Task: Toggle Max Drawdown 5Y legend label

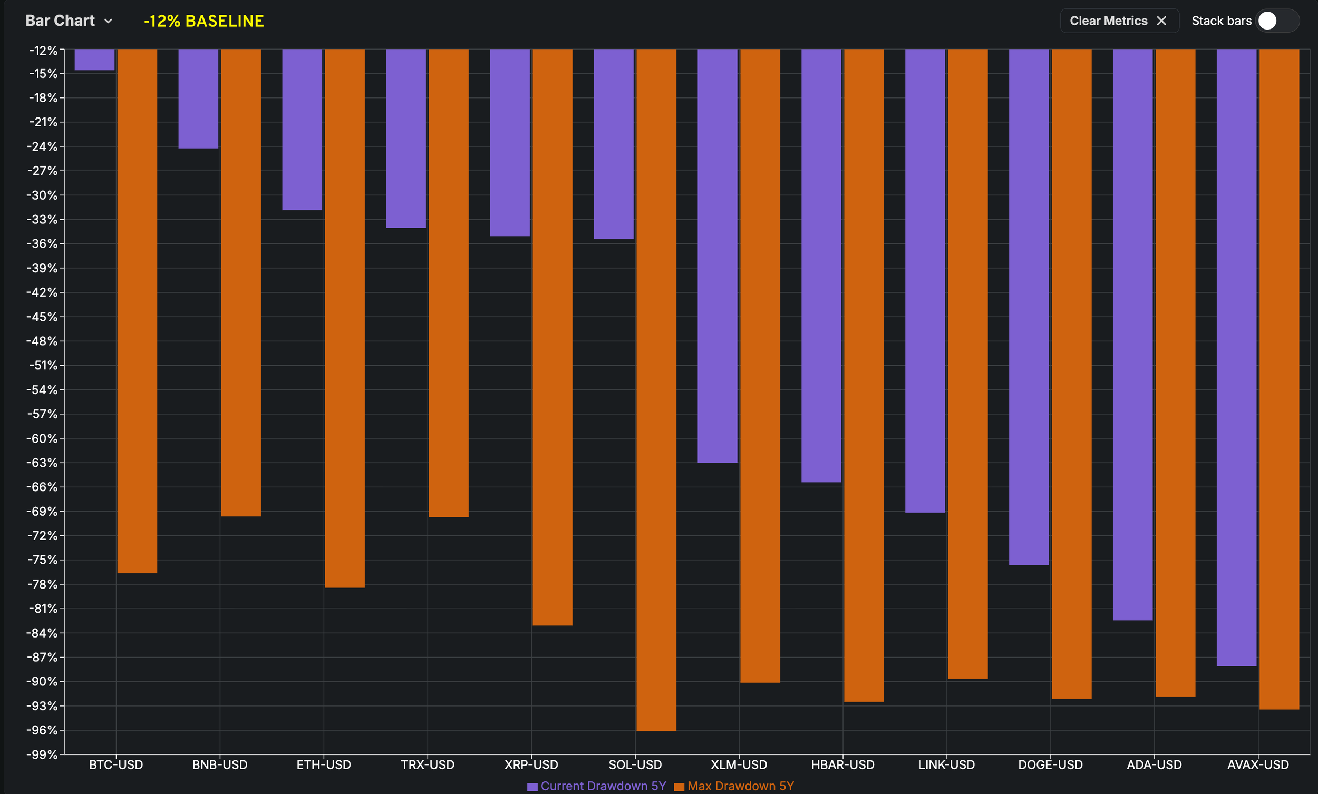Action: (740, 786)
